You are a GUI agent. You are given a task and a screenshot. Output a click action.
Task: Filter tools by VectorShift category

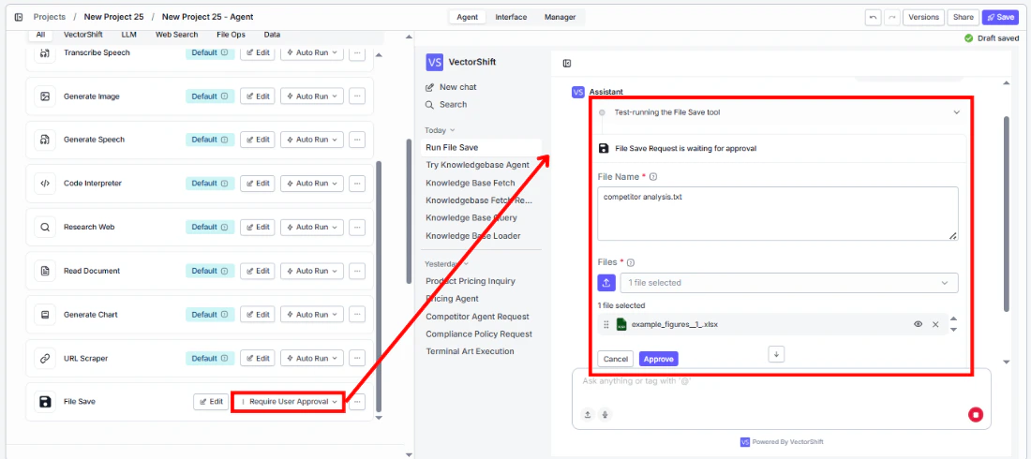click(82, 35)
